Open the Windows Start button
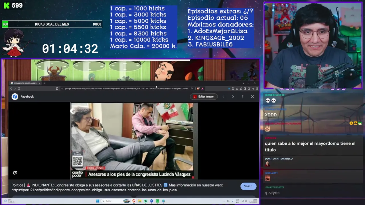Viewport: 365px width, 205px height. tap(98, 201)
